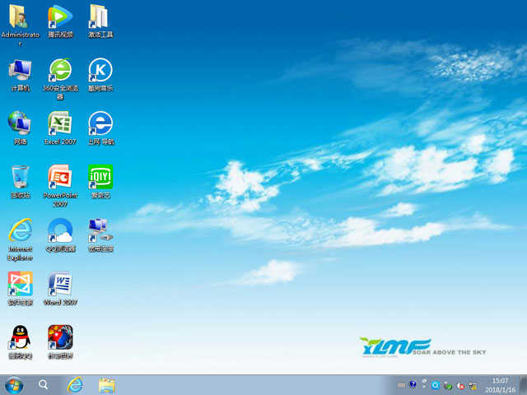Click the taskbar search magnifier button

(44, 384)
